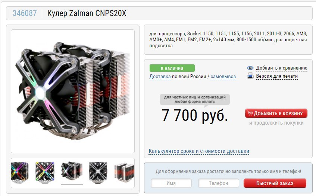Focus the Телефон input field
The image size is (316, 196).
point(219,183)
